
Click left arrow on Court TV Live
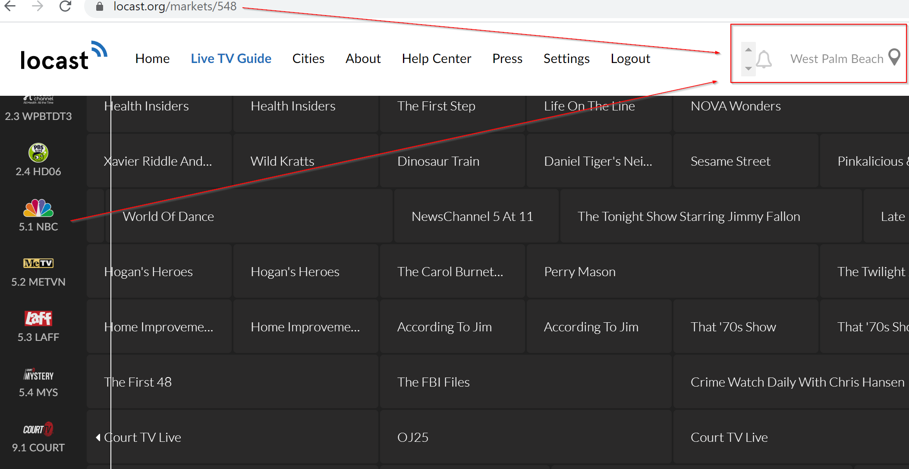click(x=98, y=438)
